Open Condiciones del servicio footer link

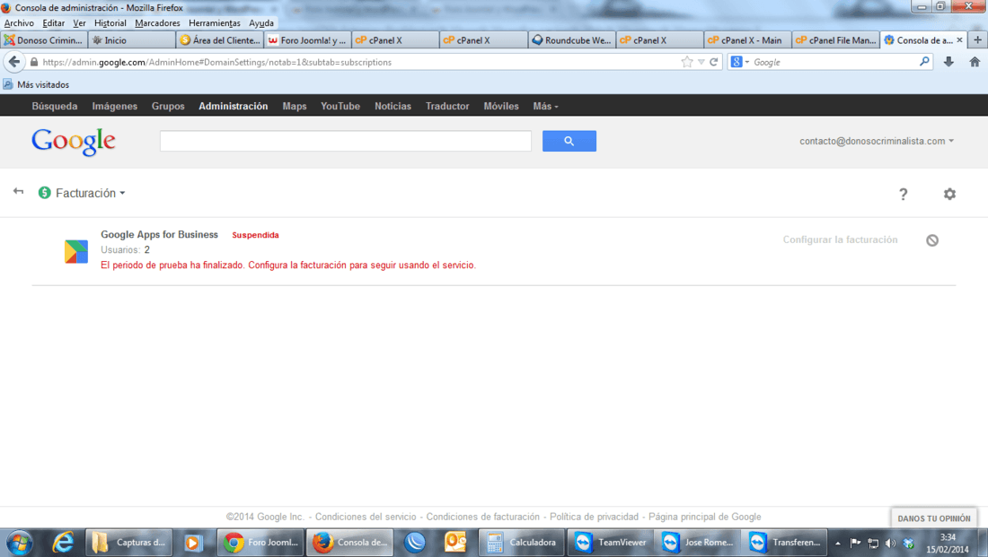point(366,517)
